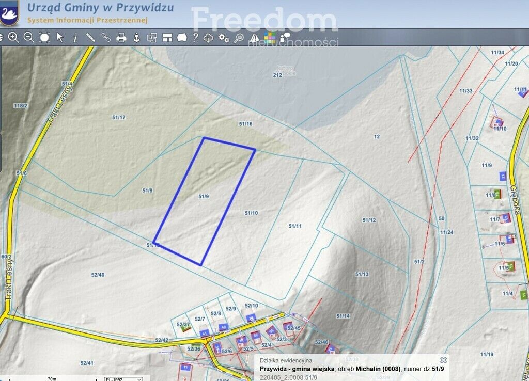Click the colorful grid layers icon
This screenshot has width=529, height=381.
point(270,37)
